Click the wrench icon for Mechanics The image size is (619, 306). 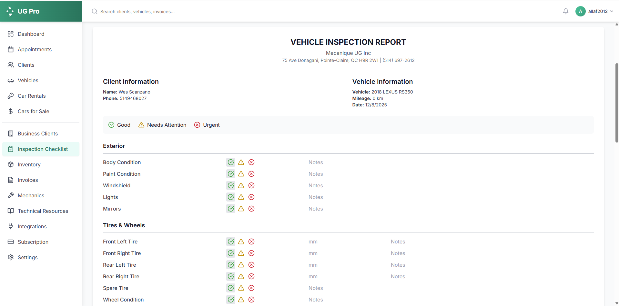[x=11, y=195]
